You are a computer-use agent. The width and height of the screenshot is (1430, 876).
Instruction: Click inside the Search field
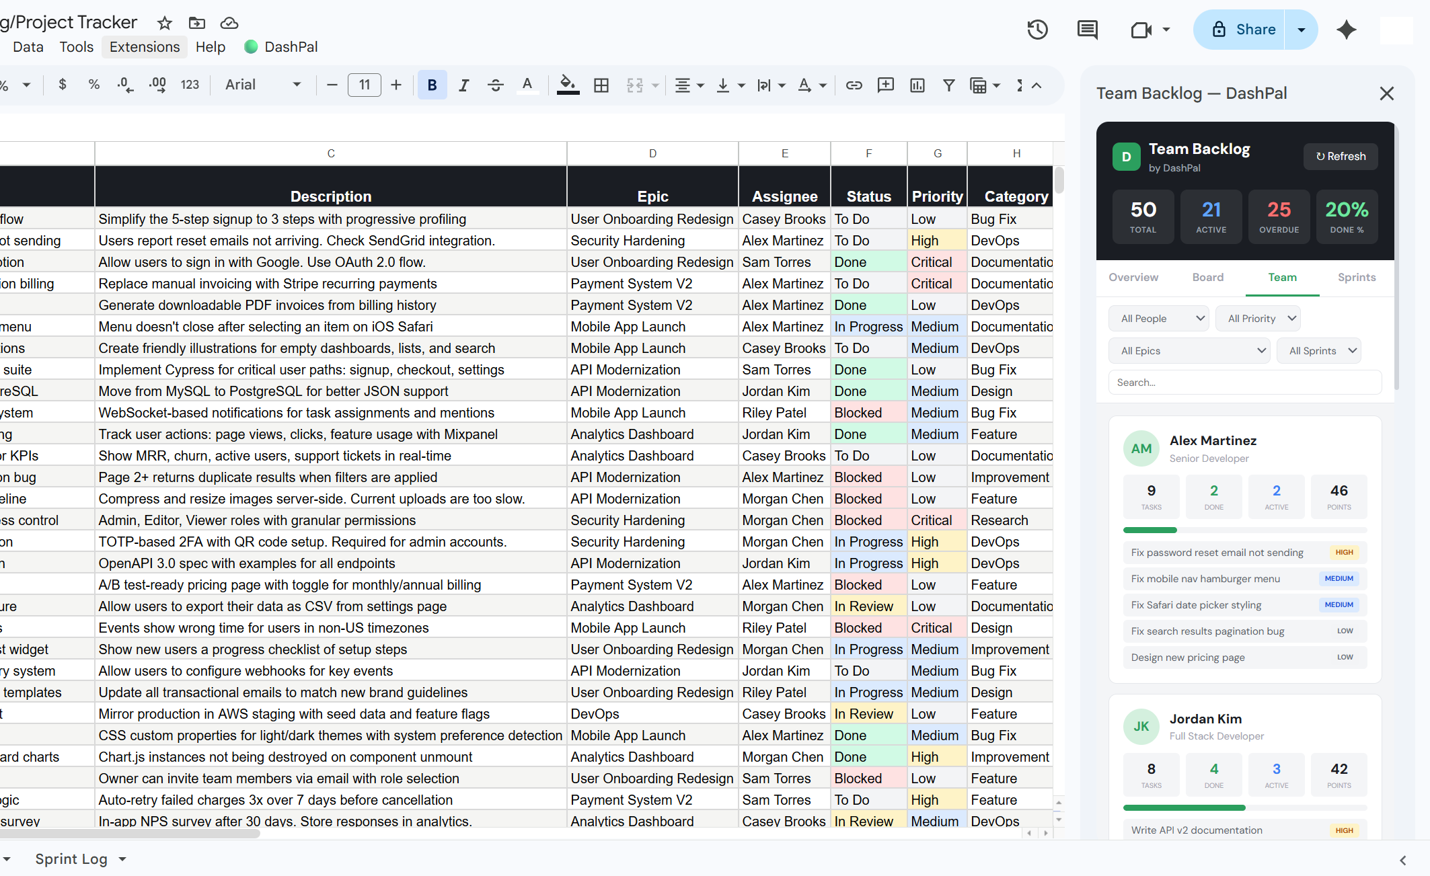pos(1244,382)
